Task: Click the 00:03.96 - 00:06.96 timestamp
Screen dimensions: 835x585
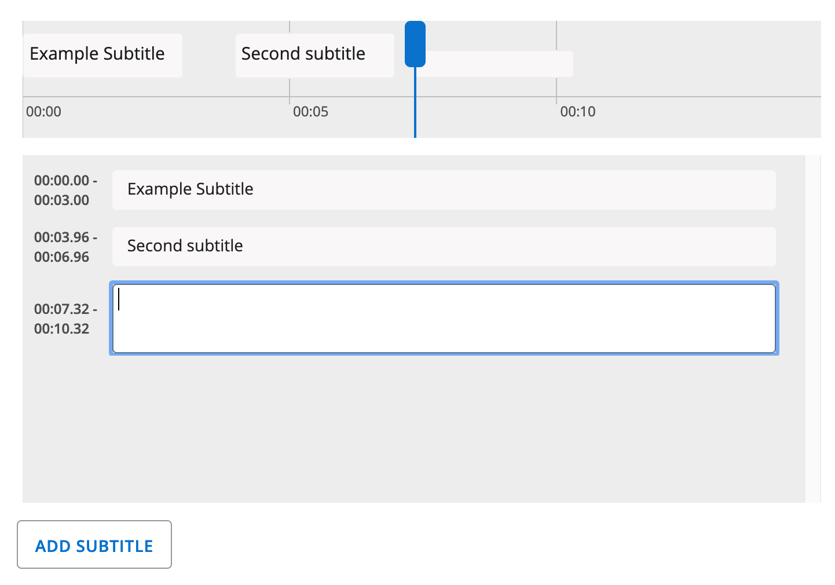Action: pos(65,247)
